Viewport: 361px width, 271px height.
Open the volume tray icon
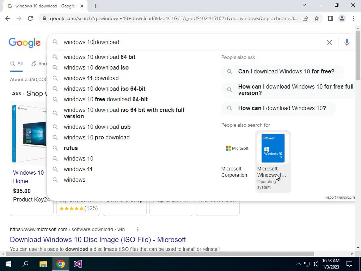(316, 264)
